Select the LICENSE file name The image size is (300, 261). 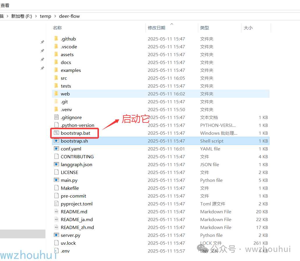(x=70, y=172)
